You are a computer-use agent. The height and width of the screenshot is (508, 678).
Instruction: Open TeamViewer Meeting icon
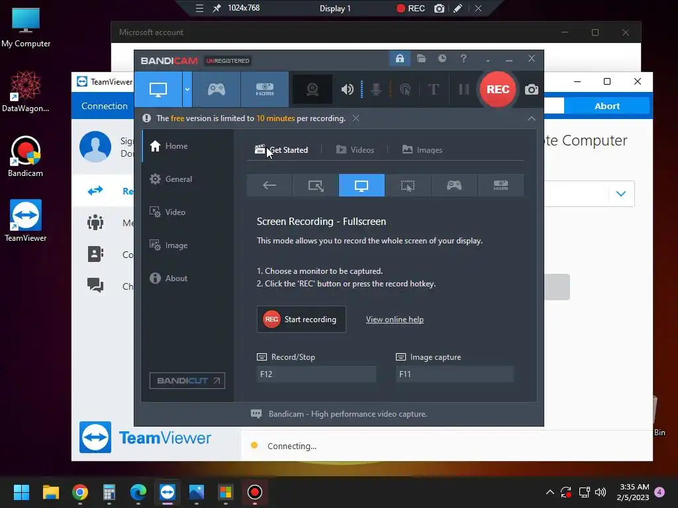(95, 222)
